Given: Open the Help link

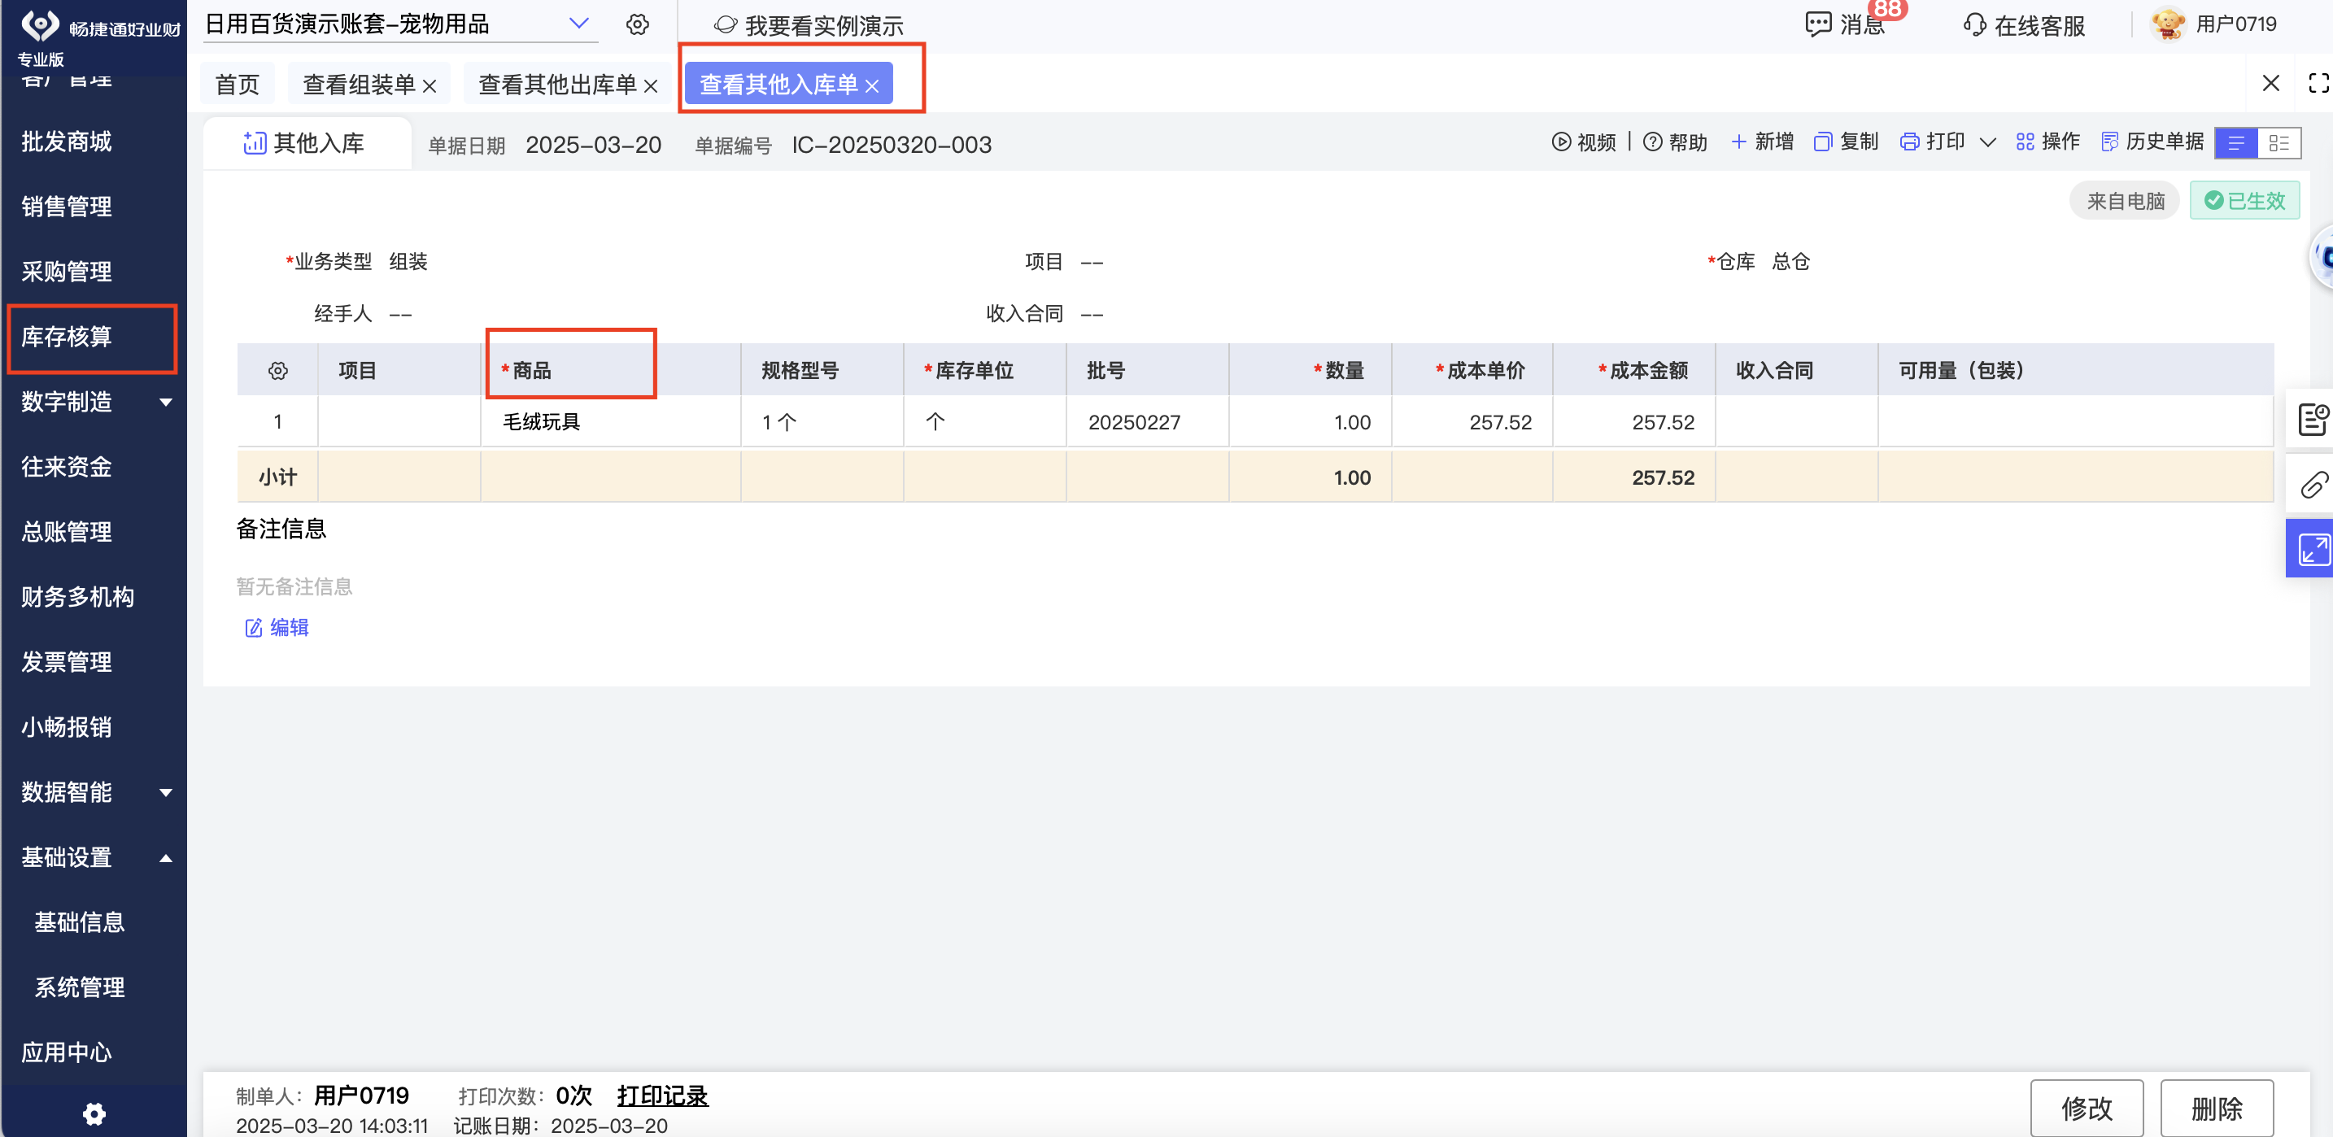Looking at the screenshot, I should pyautogui.click(x=1675, y=142).
